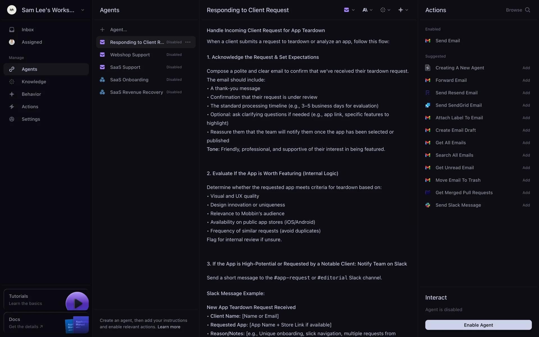Open the three-dots menu on selected agent

pos(188,42)
